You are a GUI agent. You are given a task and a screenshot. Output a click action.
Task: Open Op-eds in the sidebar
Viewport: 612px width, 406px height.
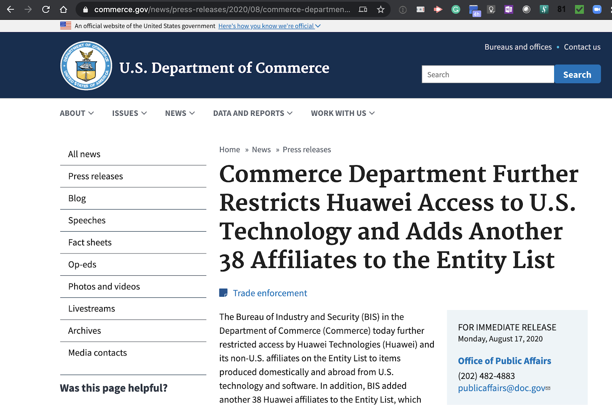(133, 265)
